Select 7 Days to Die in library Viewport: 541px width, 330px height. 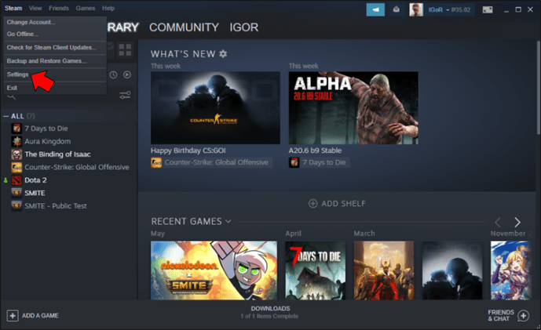(46, 129)
